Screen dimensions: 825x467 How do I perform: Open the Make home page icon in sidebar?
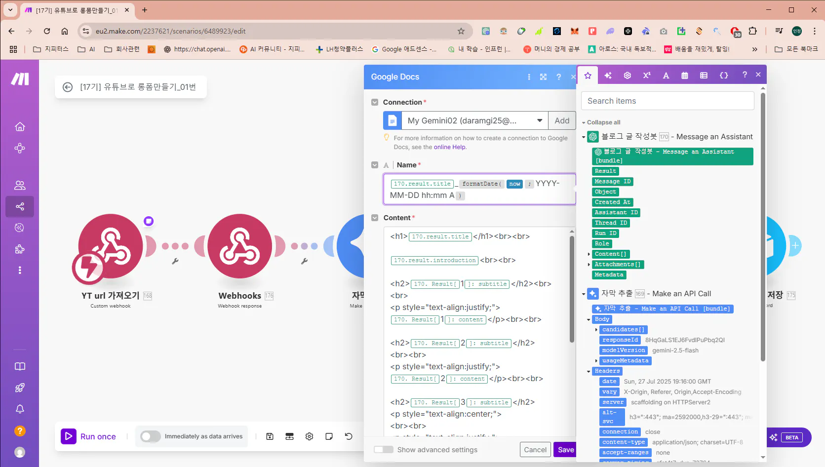20,127
